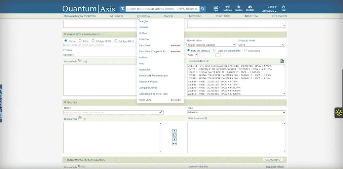Viewport: 343px width, 169px height.
Task: Open the Emissor NENHUM field
Action: tap(100, 55)
